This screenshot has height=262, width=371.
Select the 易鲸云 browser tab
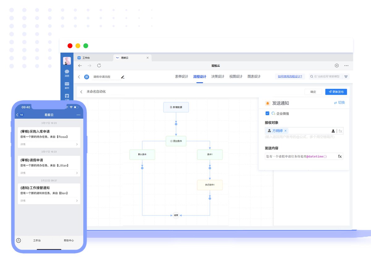(132, 58)
